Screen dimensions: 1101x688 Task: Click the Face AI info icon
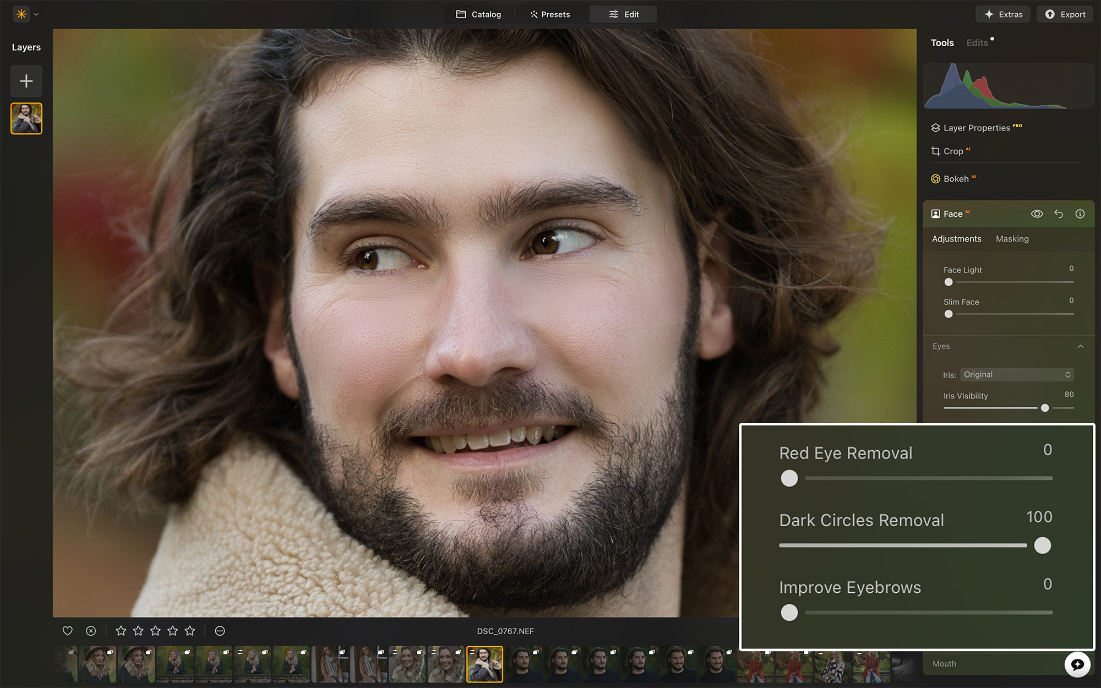pyautogui.click(x=1080, y=214)
